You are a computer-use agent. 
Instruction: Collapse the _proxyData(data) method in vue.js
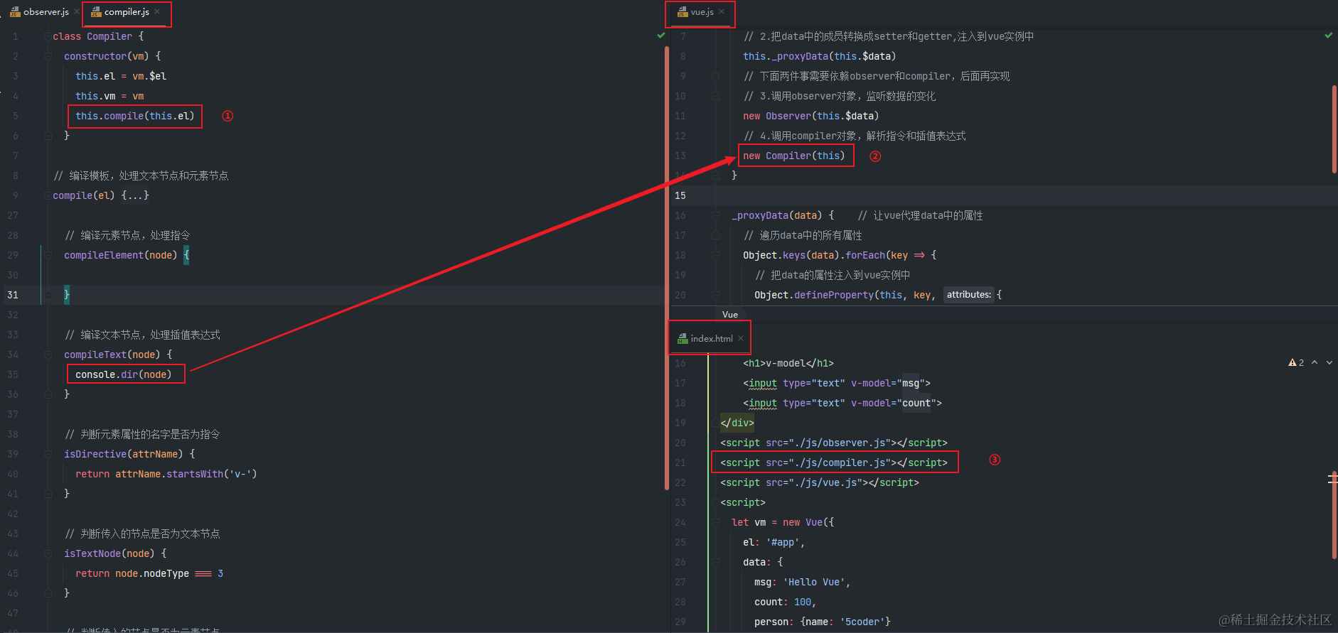click(x=715, y=215)
